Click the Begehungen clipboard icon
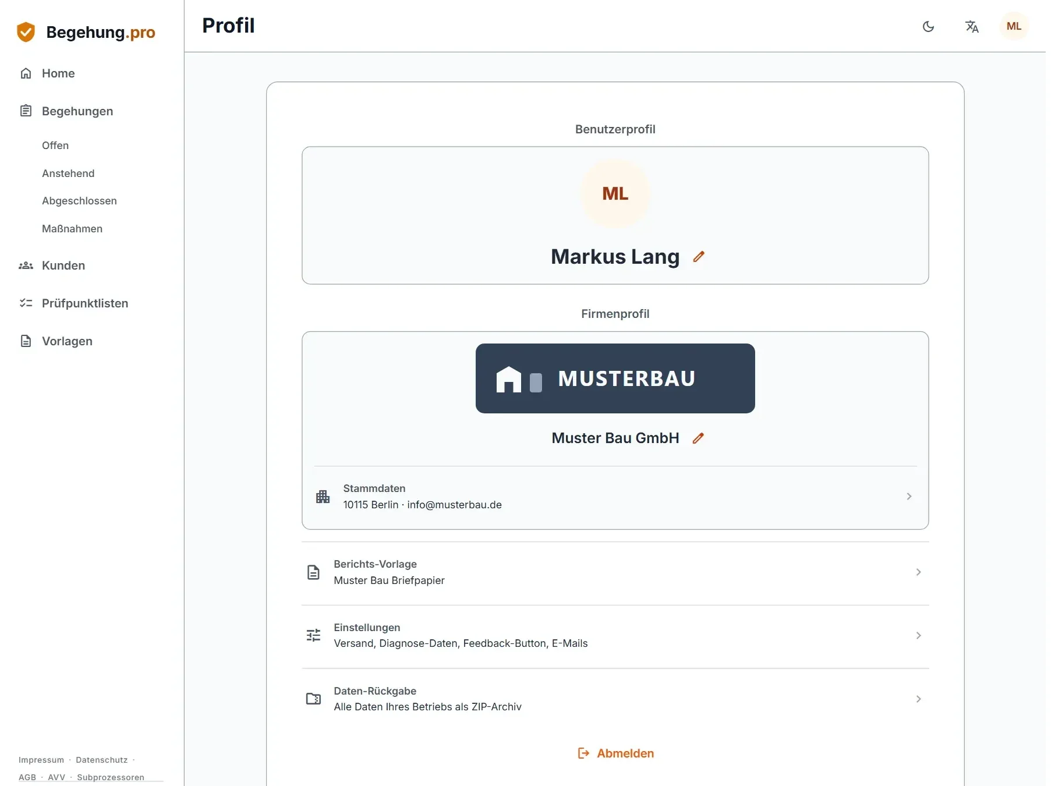The height and width of the screenshot is (786, 1062). [26, 111]
